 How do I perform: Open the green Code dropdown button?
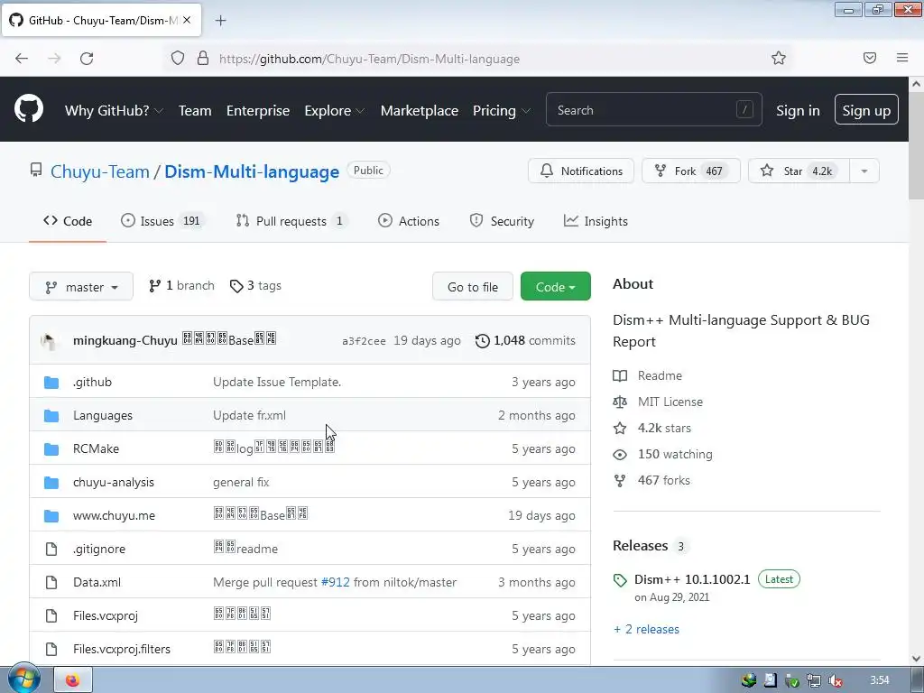coord(555,286)
